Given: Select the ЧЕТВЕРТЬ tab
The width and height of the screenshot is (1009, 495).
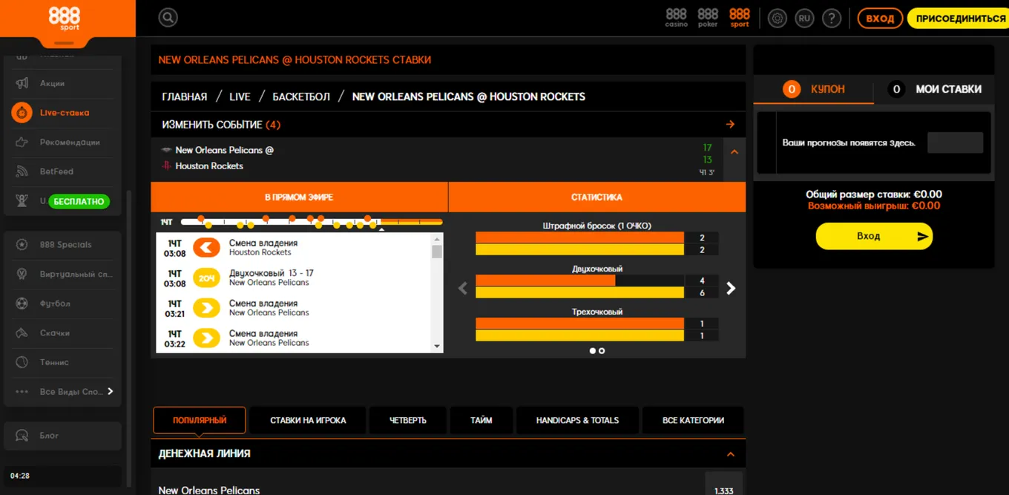Looking at the screenshot, I should click(408, 420).
